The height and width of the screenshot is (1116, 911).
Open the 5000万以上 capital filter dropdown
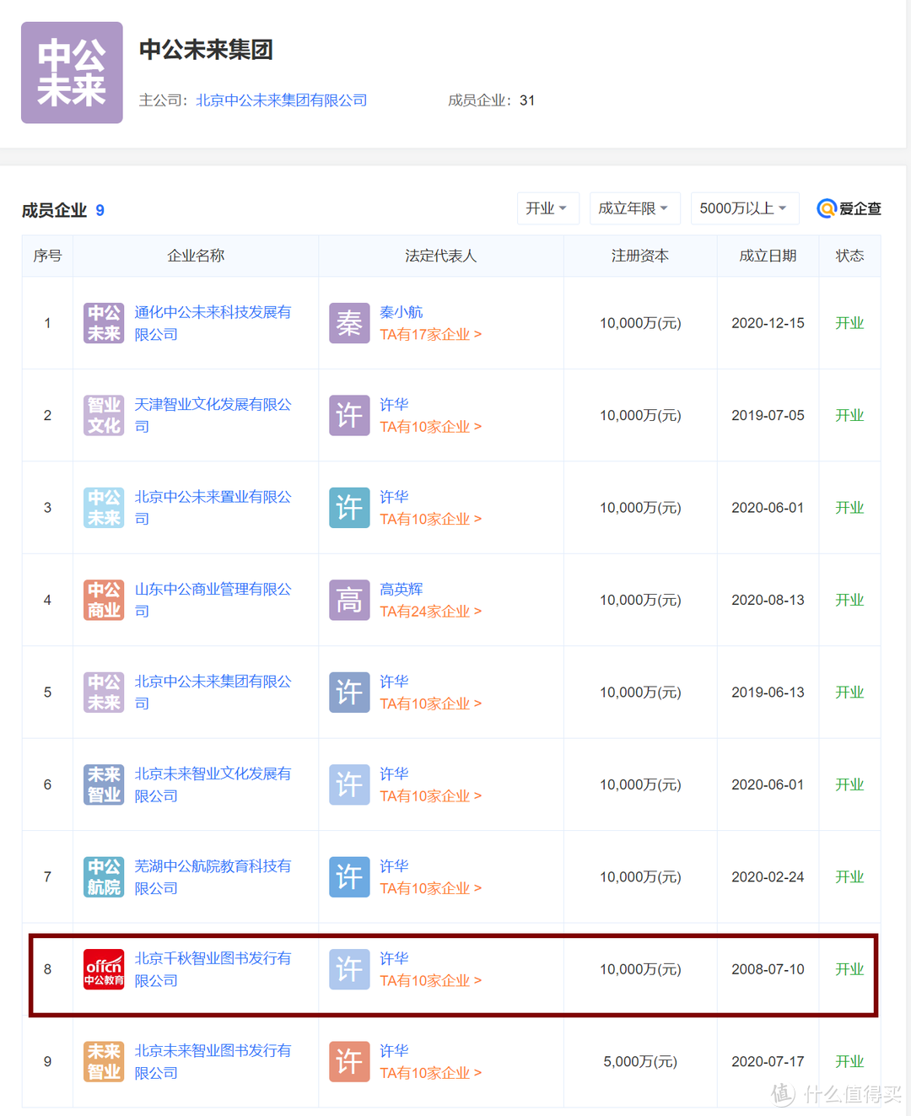coord(744,208)
